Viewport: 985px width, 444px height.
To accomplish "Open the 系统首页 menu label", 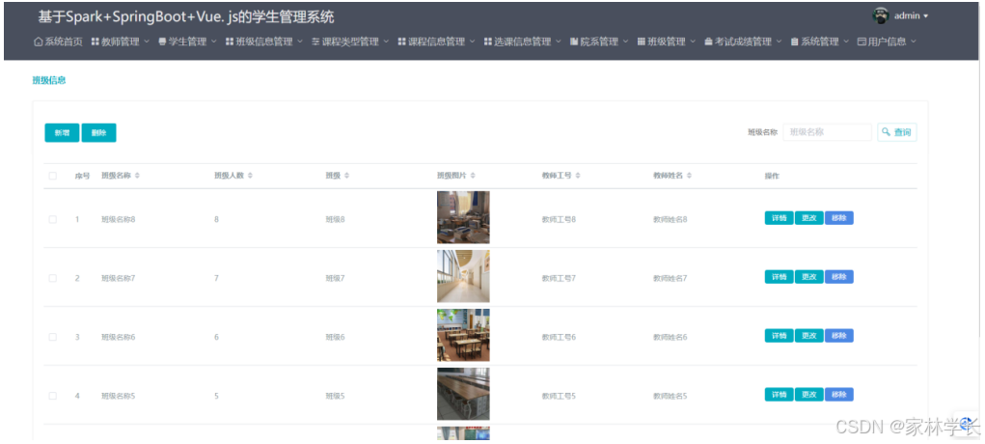I will click(64, 42).
